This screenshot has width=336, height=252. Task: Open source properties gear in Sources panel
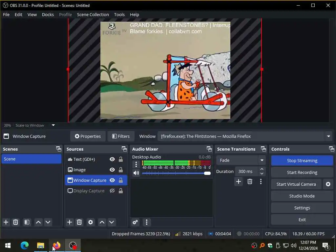91,222
